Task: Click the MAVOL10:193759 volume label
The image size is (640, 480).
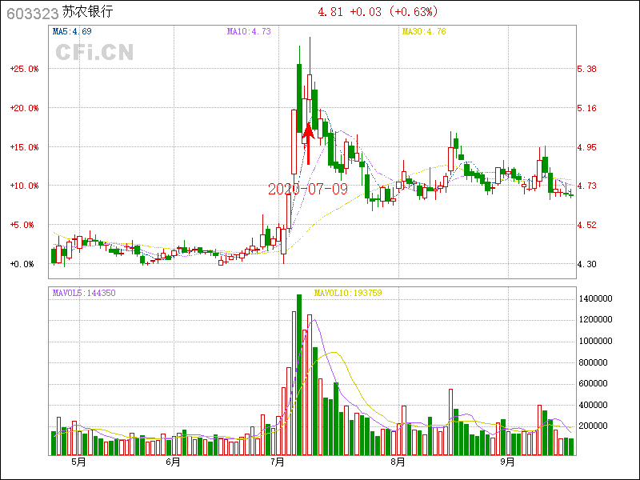Action: coord(348,294)
